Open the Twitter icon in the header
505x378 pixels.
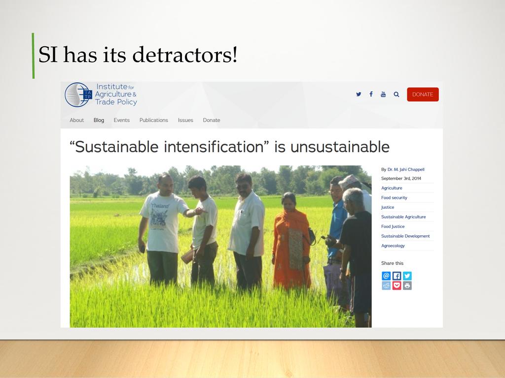tap(359, 94)
